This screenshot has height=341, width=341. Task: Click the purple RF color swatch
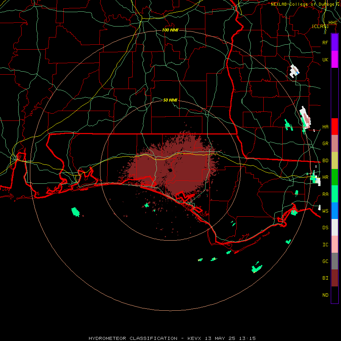tap(335, 42)
